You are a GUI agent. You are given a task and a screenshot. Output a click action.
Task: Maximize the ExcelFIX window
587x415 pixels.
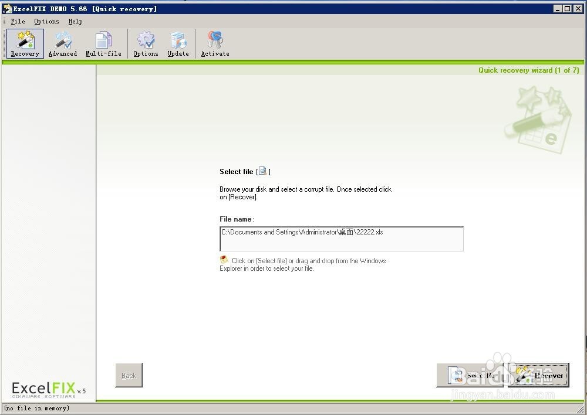click(x=568, y=9)
